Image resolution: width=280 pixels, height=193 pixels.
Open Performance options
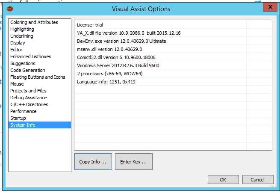click(x=40, y=111)
